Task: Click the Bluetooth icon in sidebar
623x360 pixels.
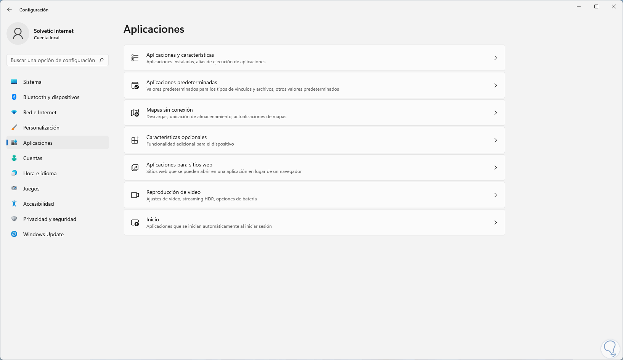Action: pos(14,97)
